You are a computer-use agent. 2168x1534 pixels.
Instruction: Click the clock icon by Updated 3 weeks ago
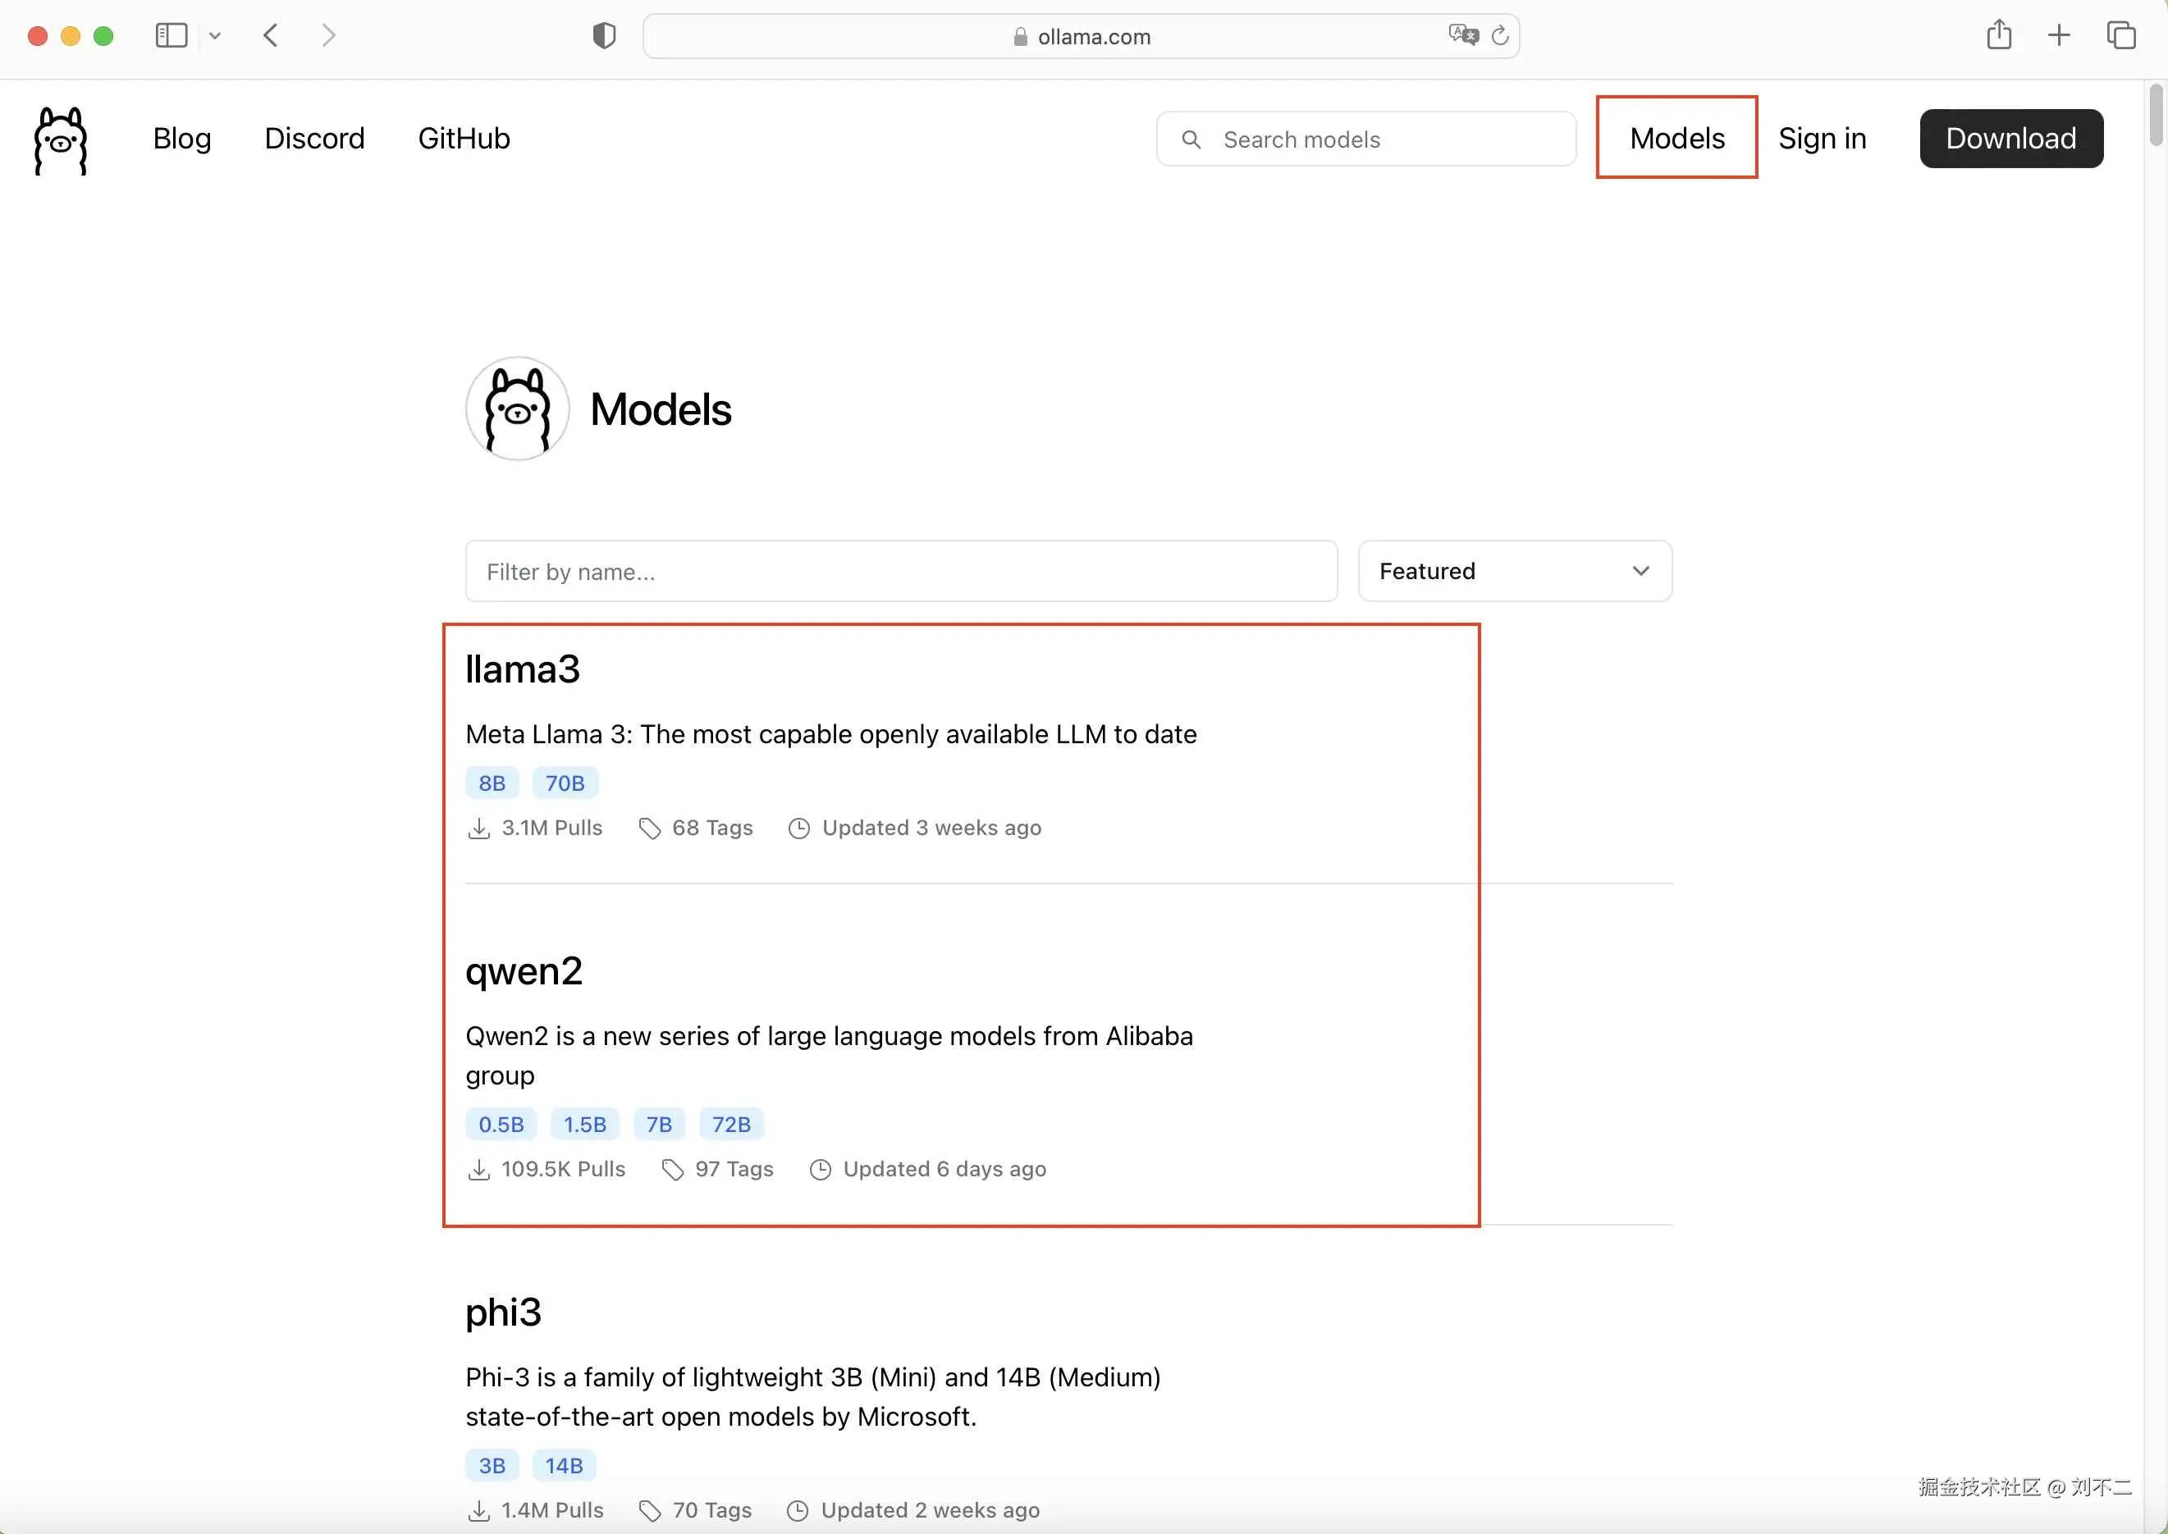(799, 829)
